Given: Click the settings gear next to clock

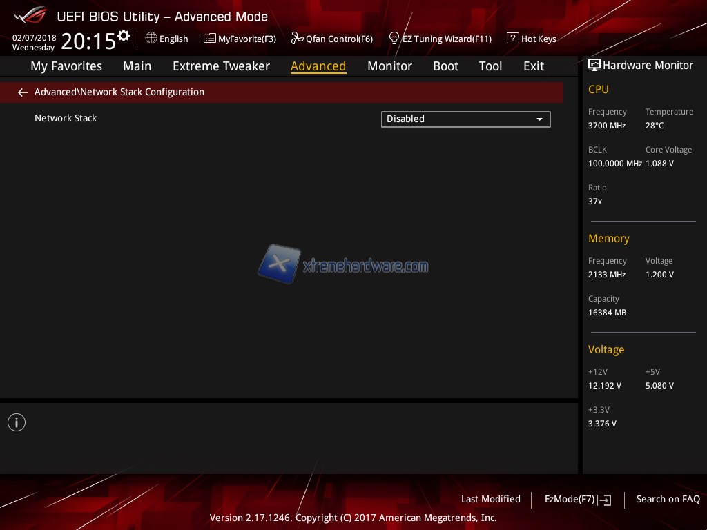Looking at the screenshot, I should 124,36.
